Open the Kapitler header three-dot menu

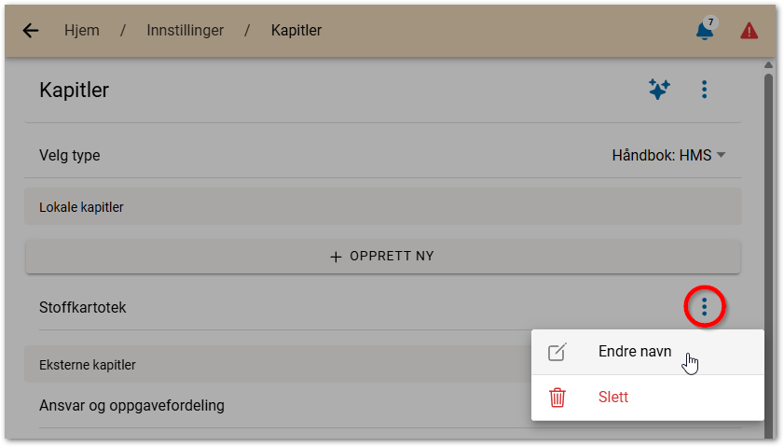pos(705,90)
